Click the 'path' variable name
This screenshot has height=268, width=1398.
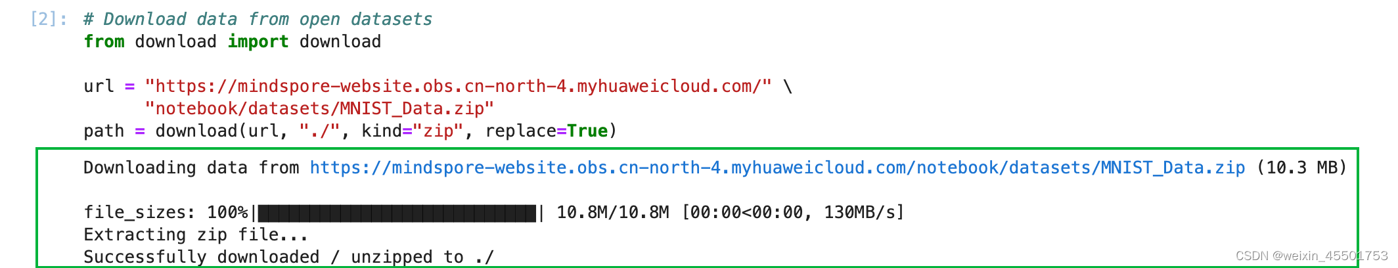point(104,131)
